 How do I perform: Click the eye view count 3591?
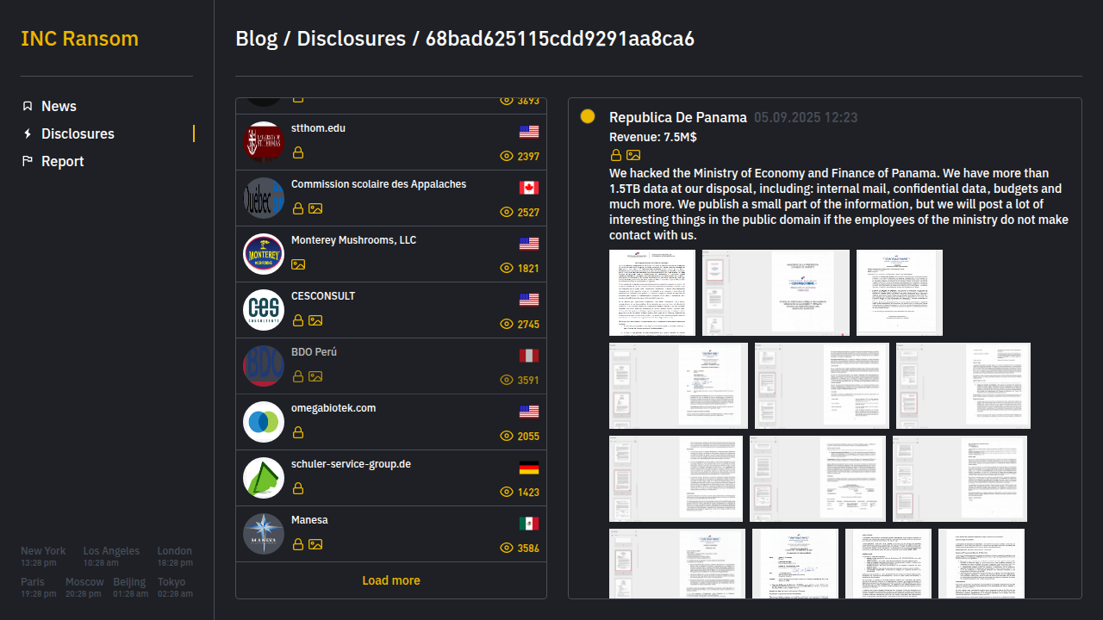520,380
